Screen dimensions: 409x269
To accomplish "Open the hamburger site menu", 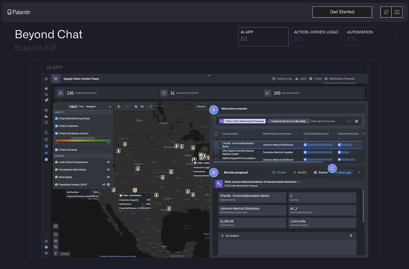I will click(397, 12).
